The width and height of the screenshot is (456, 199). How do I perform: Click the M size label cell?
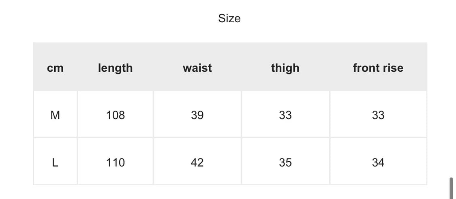coord(55,116)
